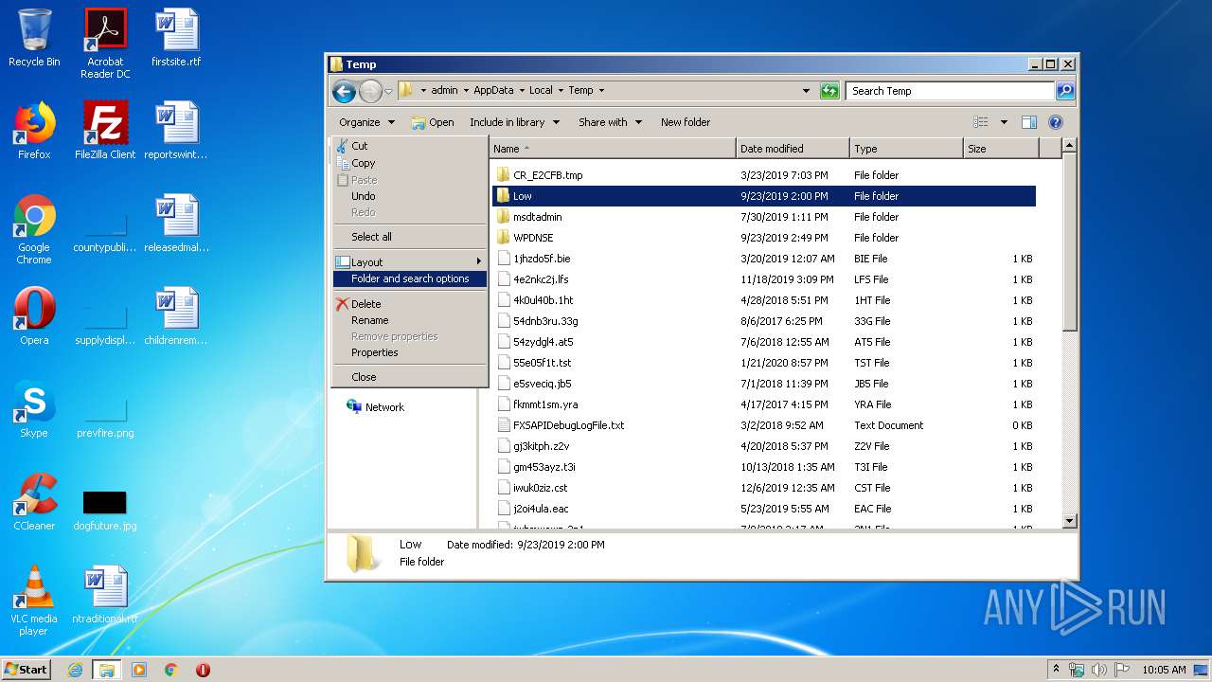Select Network in navigation pane
The image size is (1212, 682).
coord(376,407)
